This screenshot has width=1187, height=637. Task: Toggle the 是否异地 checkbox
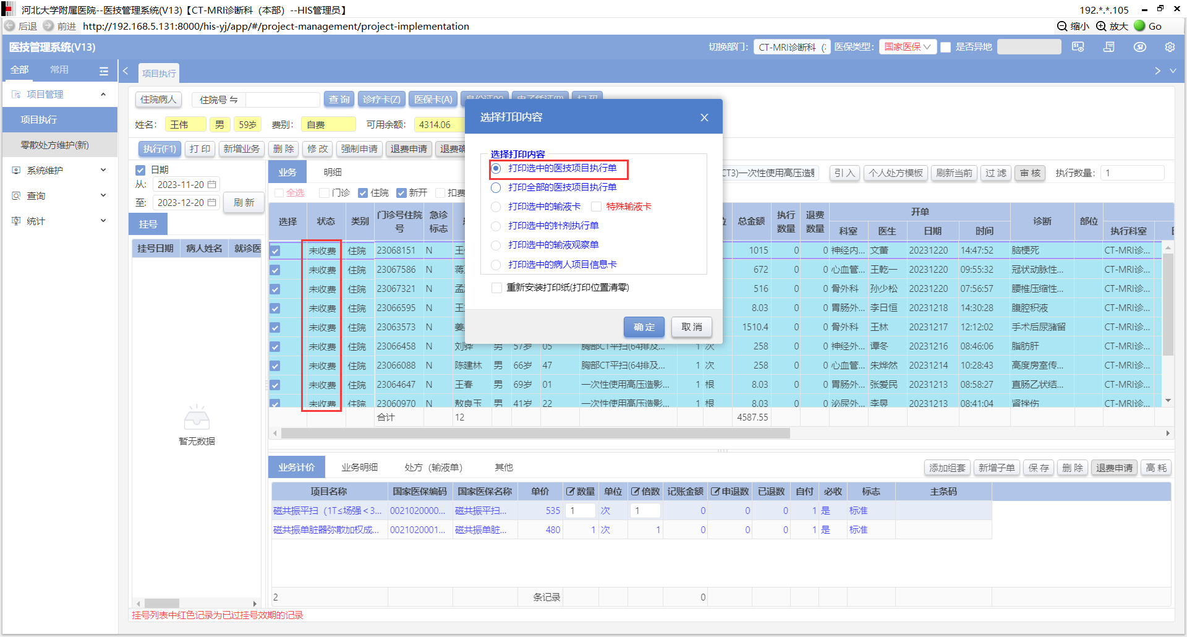point(945,48)
